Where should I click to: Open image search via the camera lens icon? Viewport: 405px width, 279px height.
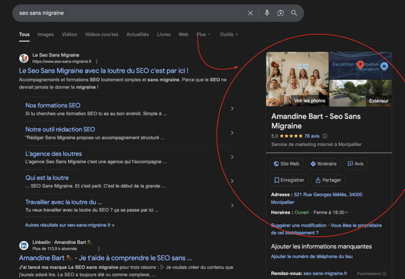point(280,13)
